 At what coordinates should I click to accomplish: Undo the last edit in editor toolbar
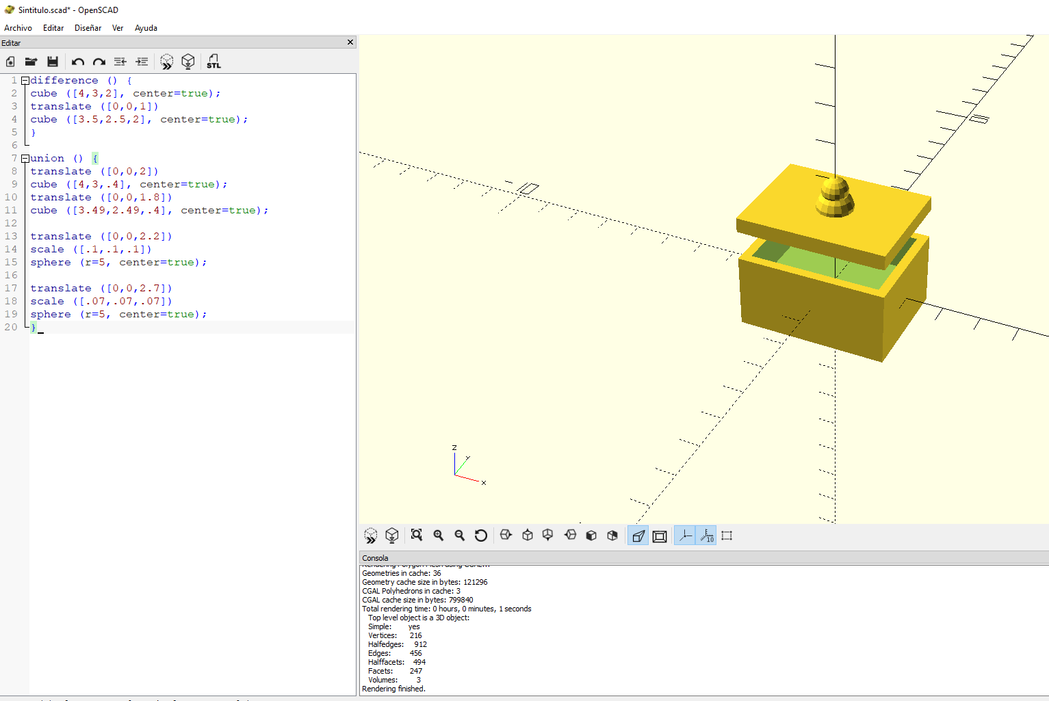coord(78,62)
